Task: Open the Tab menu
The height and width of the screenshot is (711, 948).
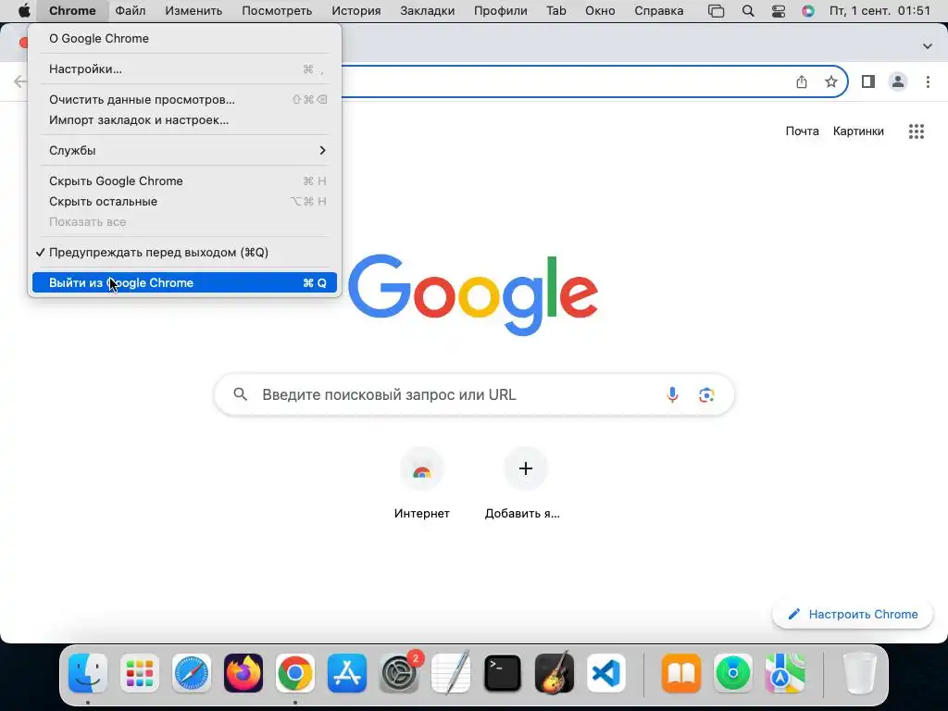Action: pos(556,11)
